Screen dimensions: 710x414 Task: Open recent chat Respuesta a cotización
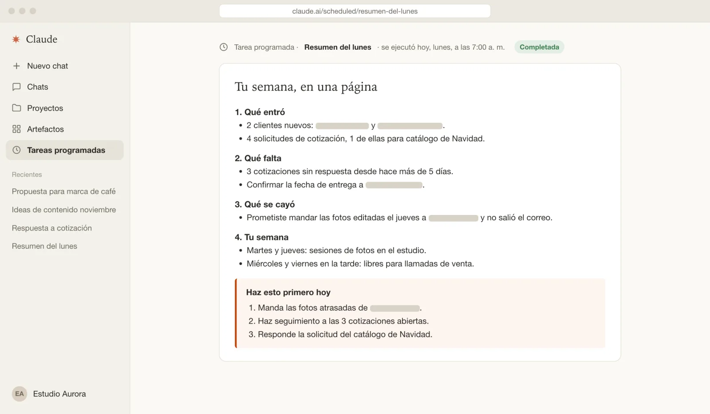point(52,228)
